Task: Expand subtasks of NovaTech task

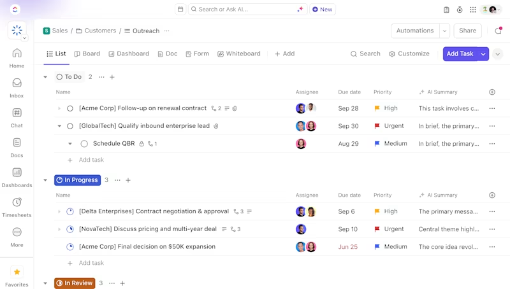Action: 59,229
